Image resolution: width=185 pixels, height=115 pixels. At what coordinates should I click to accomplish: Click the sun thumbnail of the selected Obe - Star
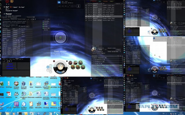tap(59, 2)
